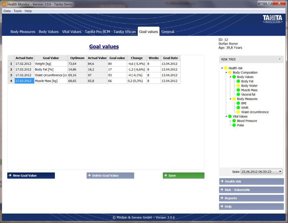Image resolution: width=288 pixels, height=223 pixels.
Task: Collapse the RISK TREE panel header arrow
Action: [x=279, y=59]
